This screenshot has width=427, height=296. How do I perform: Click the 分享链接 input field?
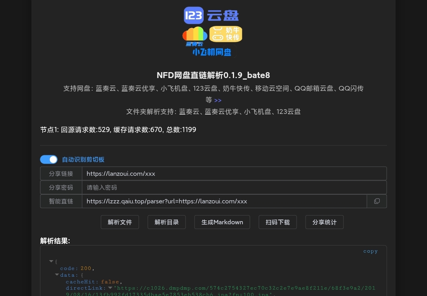click(234, 173)
